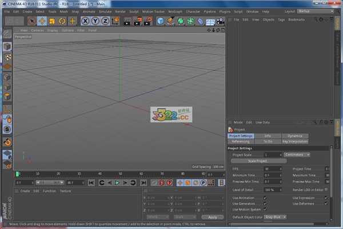The height and width of the screenshot is (229, 343).
Task: Click the live selection arrow tool
Action: (x=33, y=21)
